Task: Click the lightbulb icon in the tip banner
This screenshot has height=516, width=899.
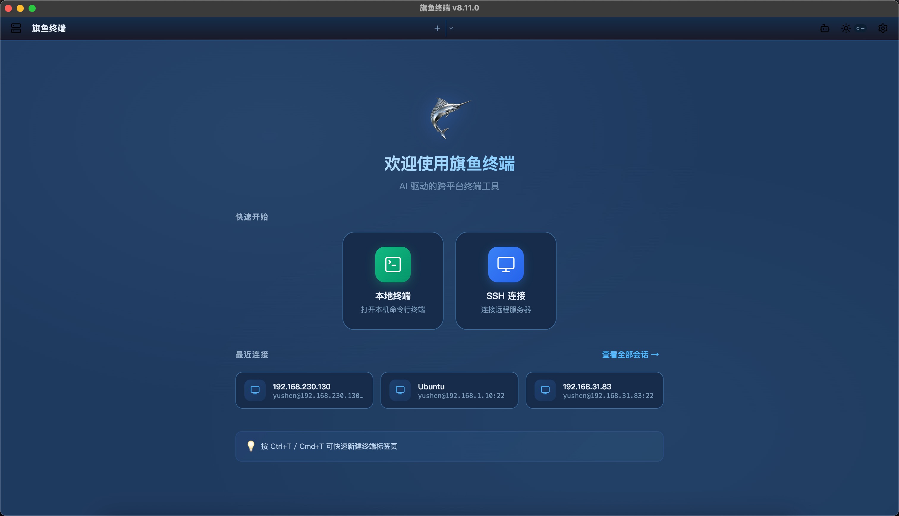Action: 251,446
